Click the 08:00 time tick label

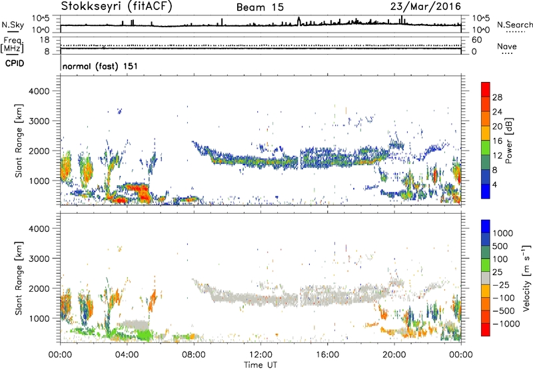194,355
